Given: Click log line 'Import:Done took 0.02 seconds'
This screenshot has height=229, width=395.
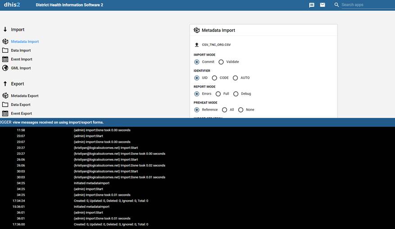Looking at the screenshot, I should 119,165.
